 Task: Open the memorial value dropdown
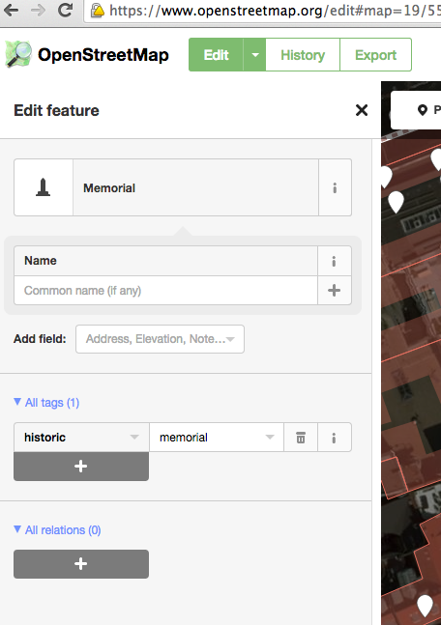click(x=270, y=438)
